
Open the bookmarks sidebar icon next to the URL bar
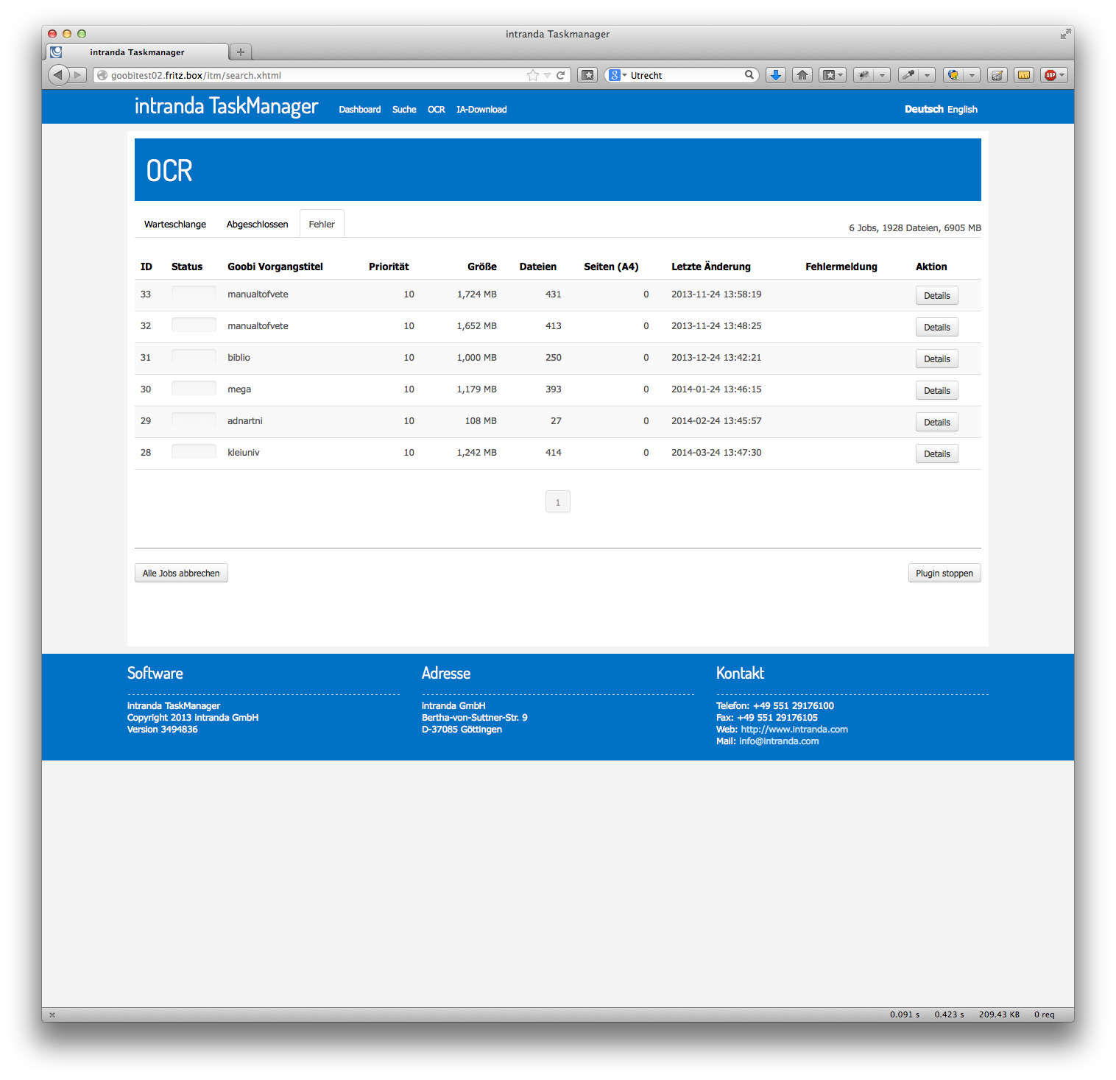pos(587,75)
